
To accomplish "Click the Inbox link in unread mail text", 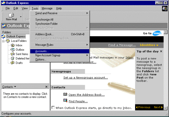I will point(129,58).
